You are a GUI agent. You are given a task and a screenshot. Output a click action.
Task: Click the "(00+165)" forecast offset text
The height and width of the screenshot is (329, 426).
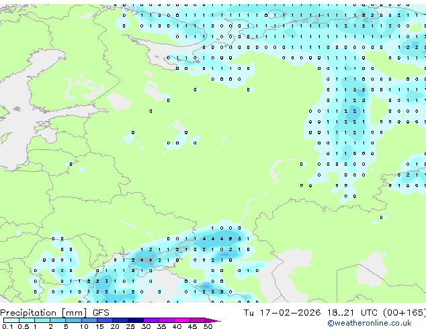click(404, 313)
